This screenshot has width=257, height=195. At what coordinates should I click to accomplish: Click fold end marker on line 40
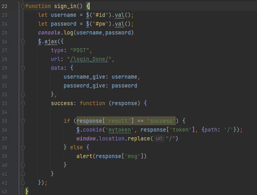pyautogui.click(x=23, y=165)
